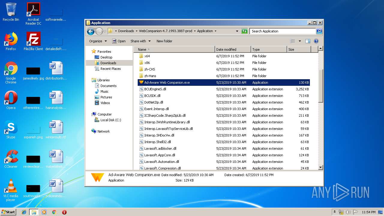Screen dimensions: 384x216
Task: Open wintermulti.rtf document on desktop
Action: tap(56, 130)
